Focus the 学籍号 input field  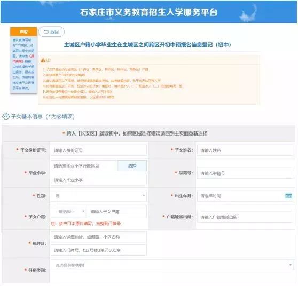click(245, 173)
